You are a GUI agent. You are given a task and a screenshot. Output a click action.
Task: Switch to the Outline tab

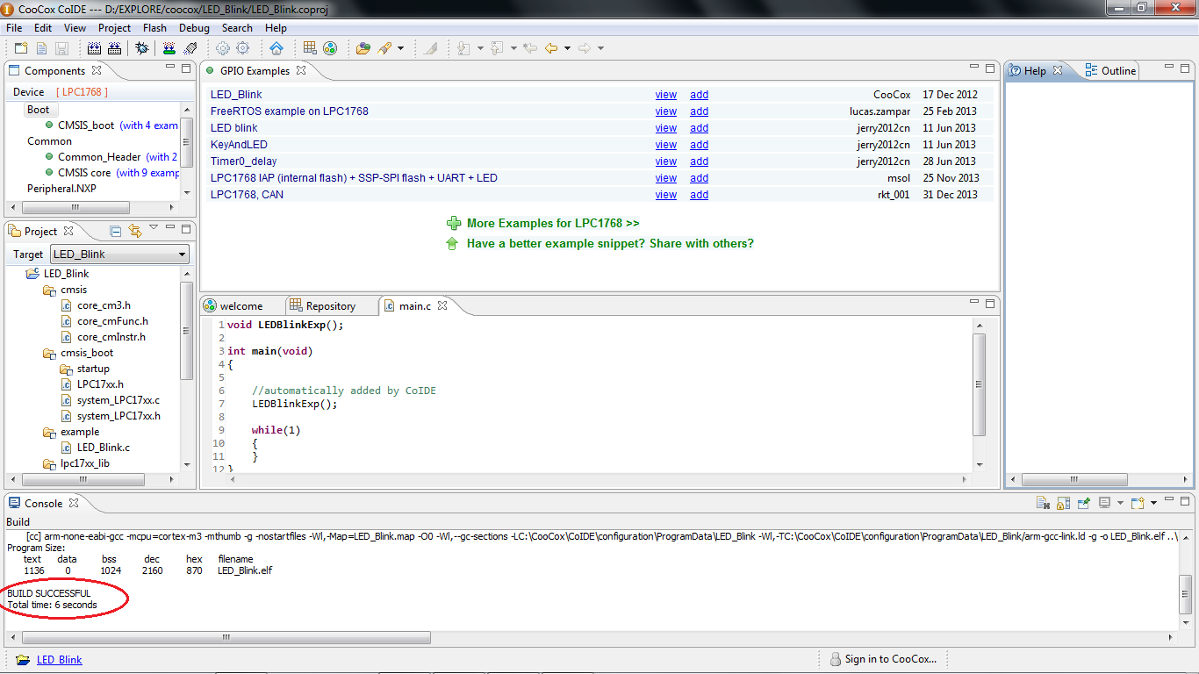(x=1110, y=70)
